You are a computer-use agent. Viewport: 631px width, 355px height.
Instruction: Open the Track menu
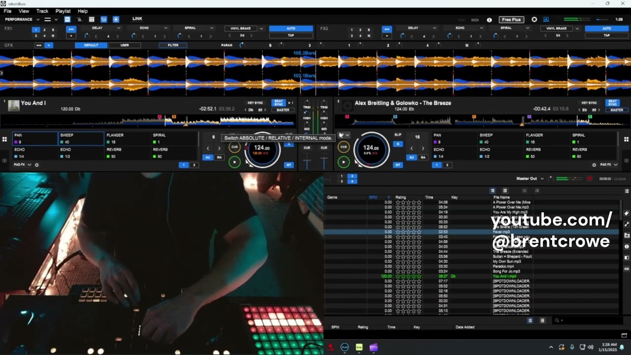click(42, 11)
